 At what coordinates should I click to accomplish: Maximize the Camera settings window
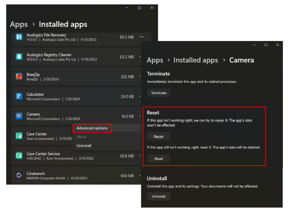266,45
